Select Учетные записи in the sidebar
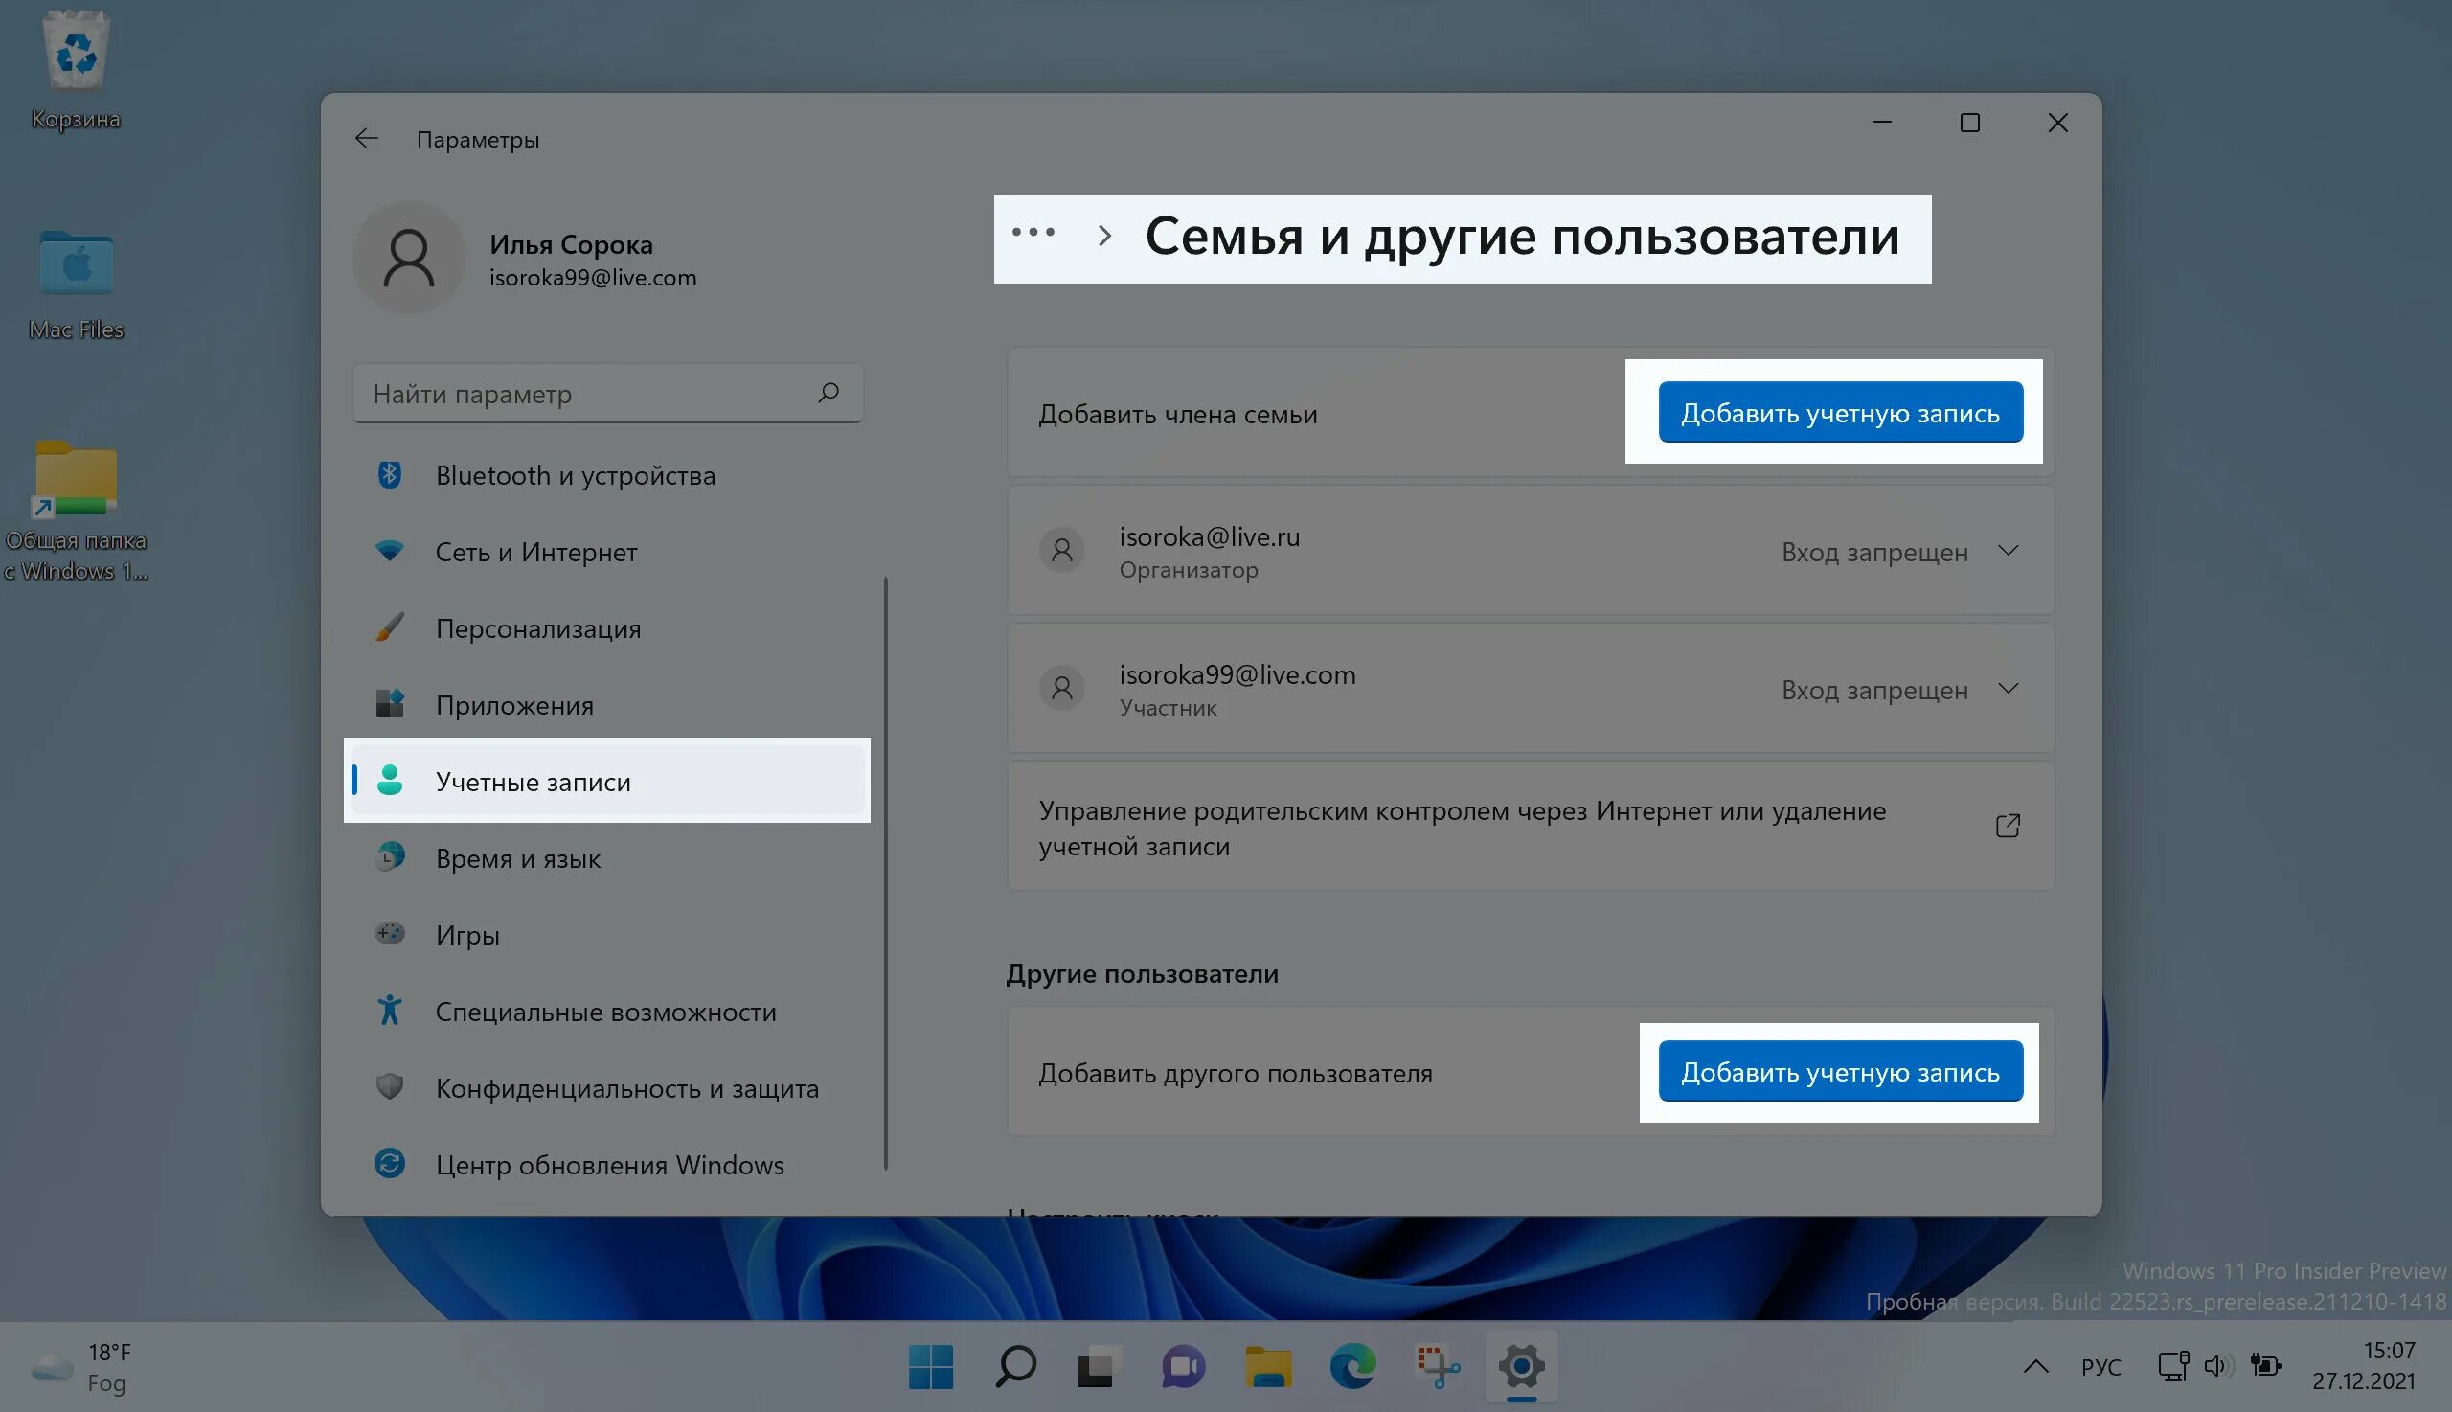Screen dimensions: 2452x1412 pos(609,781)
